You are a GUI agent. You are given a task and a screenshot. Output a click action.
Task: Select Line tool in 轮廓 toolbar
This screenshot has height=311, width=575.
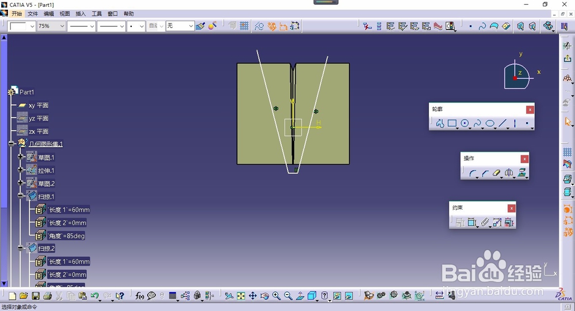coord(503,123)
